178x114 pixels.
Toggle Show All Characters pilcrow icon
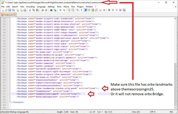[81, 10]
